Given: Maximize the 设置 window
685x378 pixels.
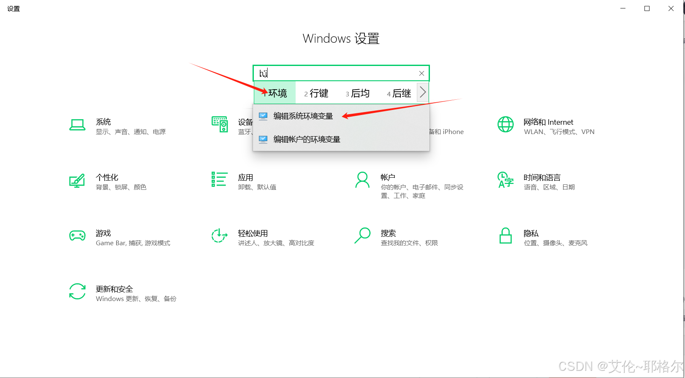Looking at the screenshot, I should [x=647, y=8].
